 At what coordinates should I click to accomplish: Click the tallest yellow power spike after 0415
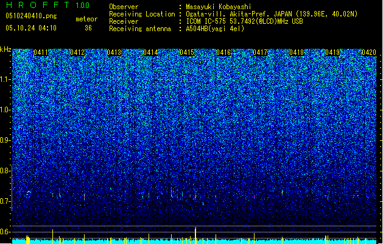pyautogui.click(x=195, y=235)
